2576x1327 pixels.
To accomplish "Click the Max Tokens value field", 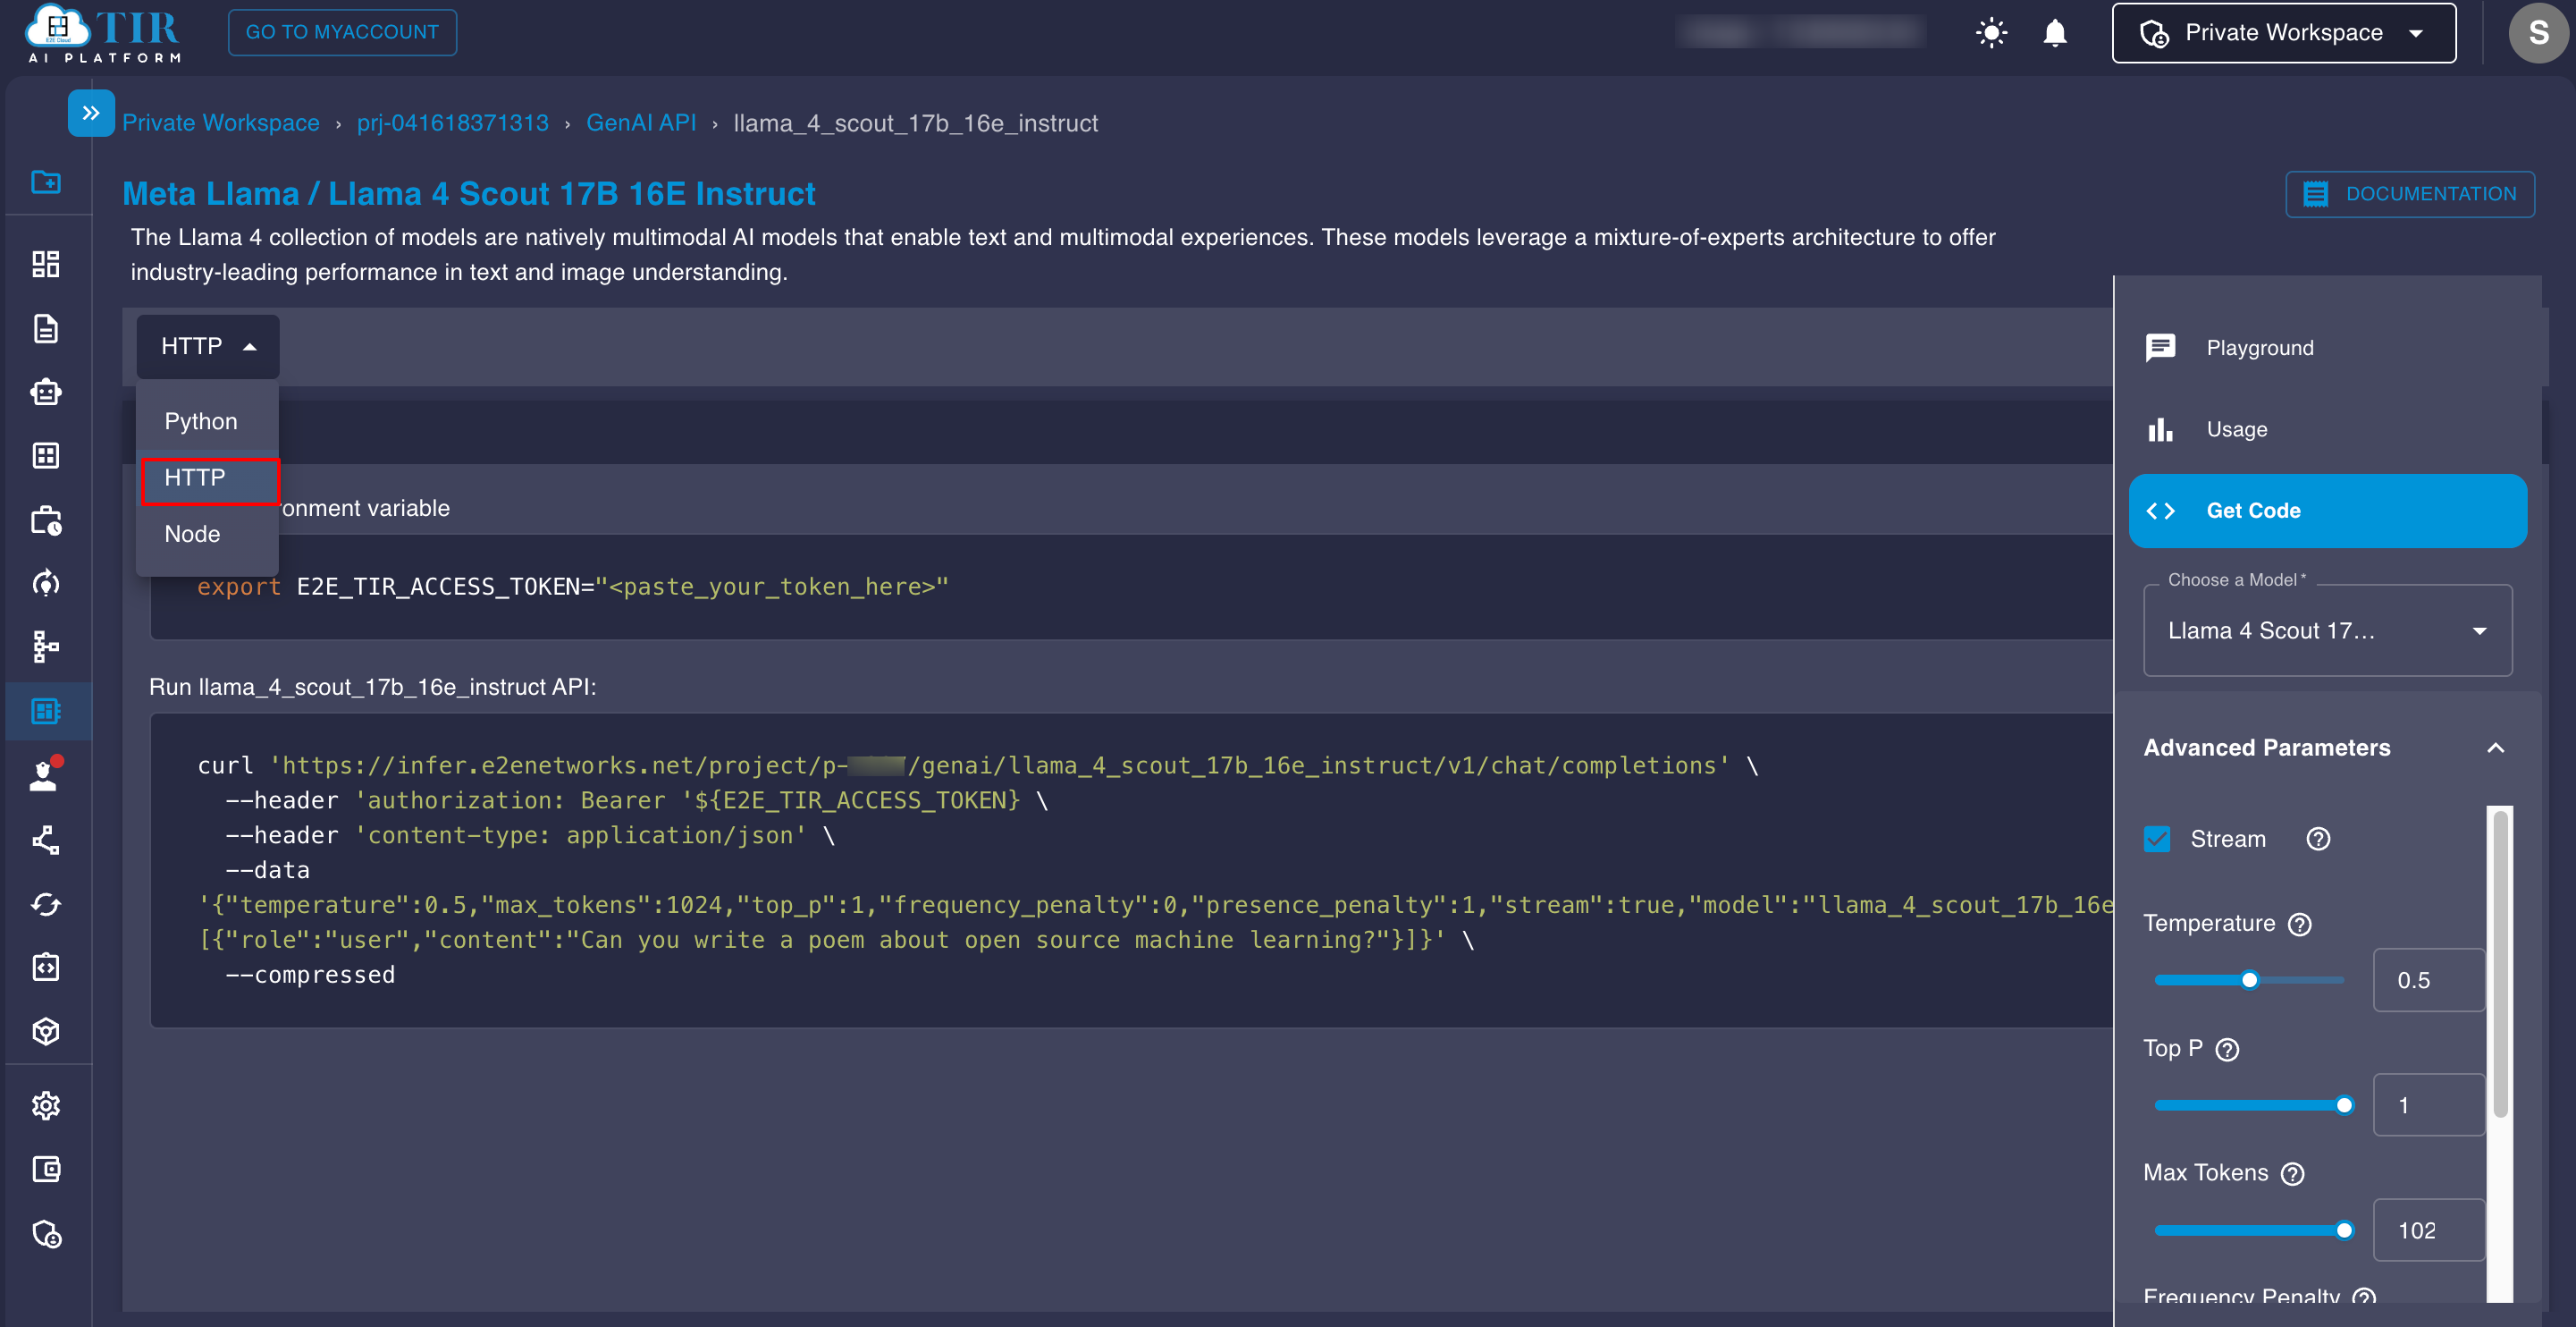I will point(2428,1230).
